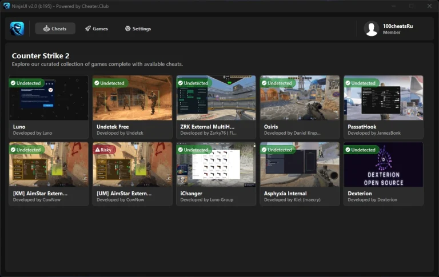Open the iChanger cheat thumbnail
The image size is (439, 277).
click(216, 164)
